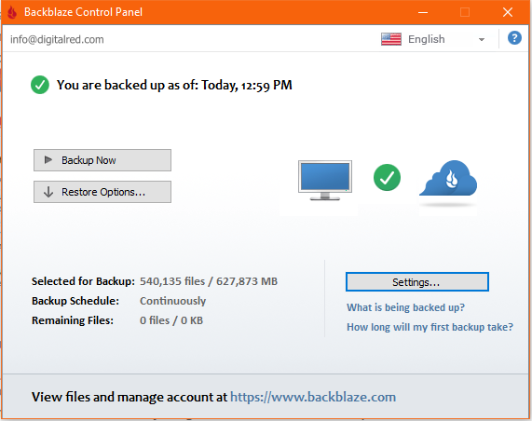Follow the 'What is being backed up?' link
532x421 pixels.
(405, 307)
